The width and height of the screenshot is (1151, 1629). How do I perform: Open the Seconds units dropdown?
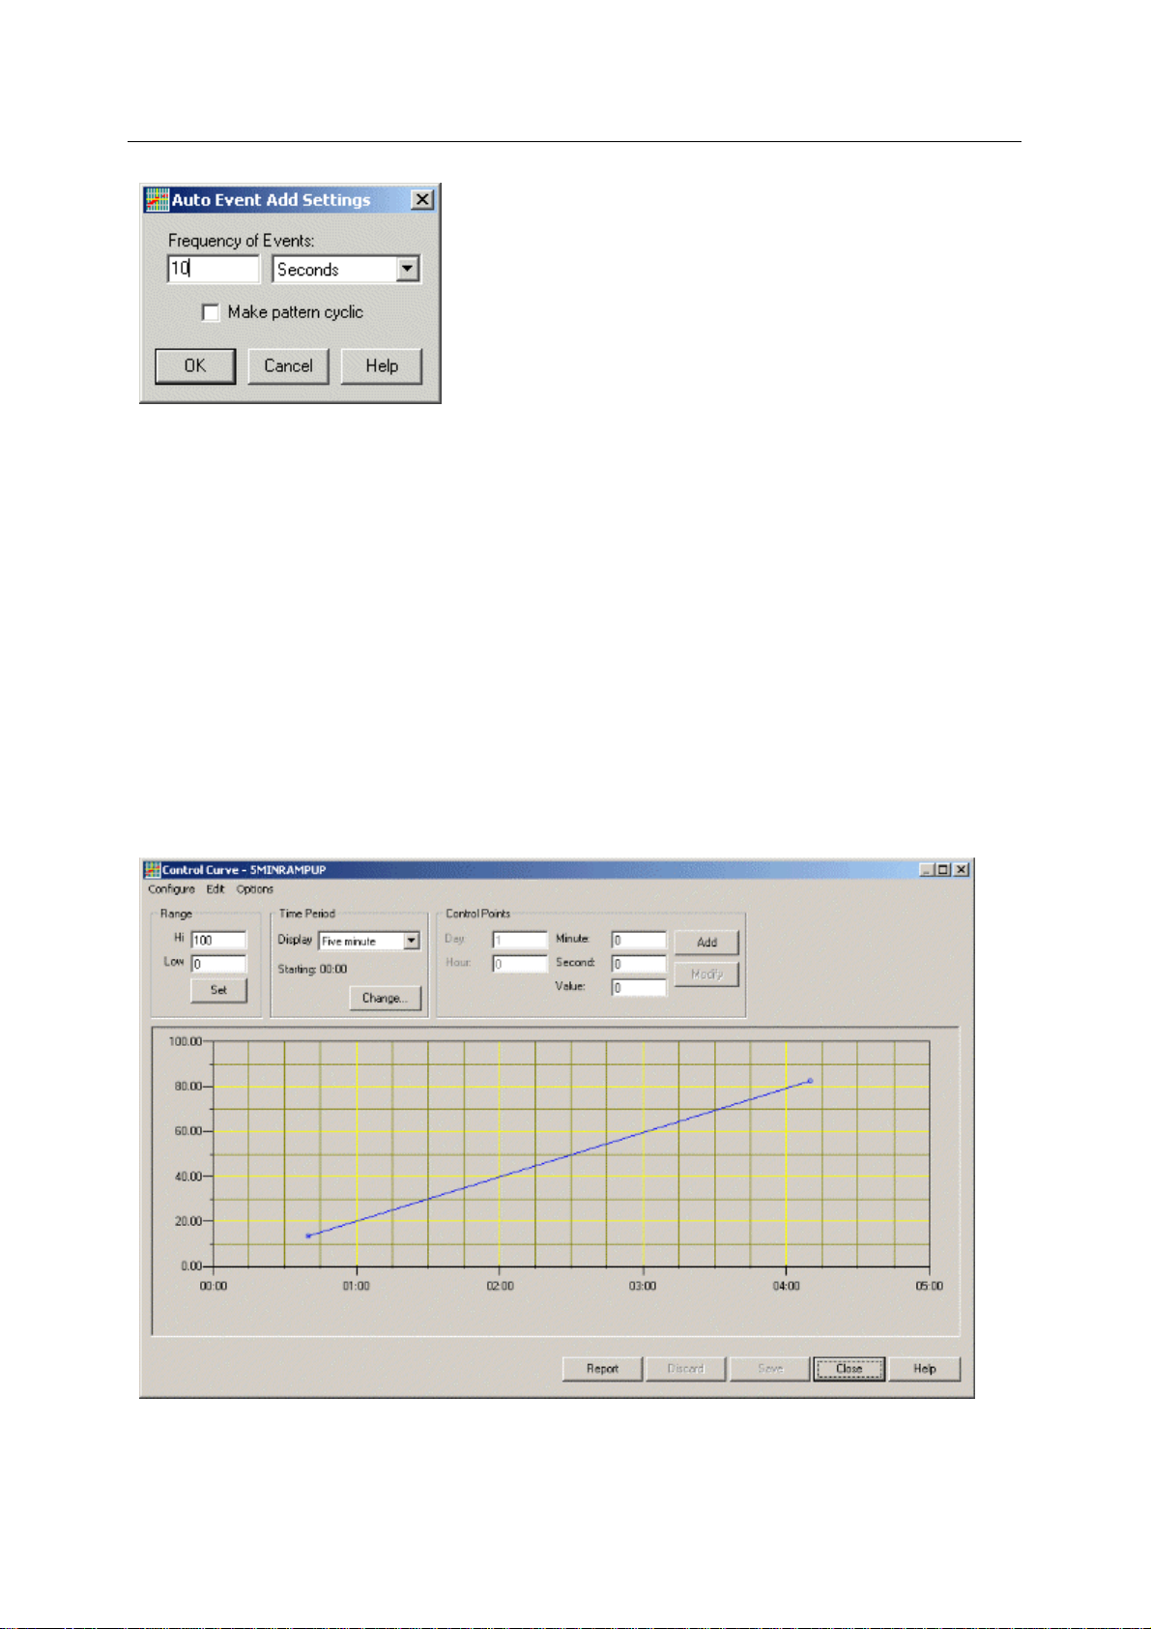(408, 269)
